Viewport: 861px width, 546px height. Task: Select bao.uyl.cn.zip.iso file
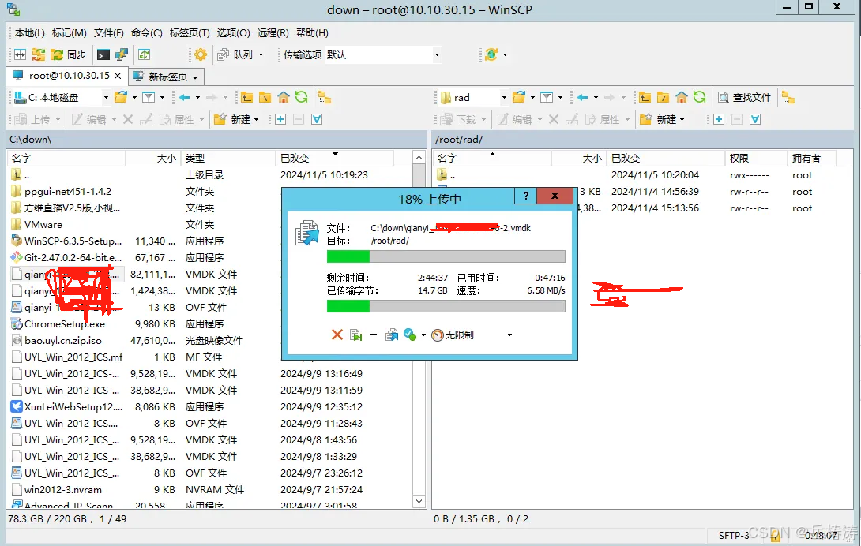[62, 340]
